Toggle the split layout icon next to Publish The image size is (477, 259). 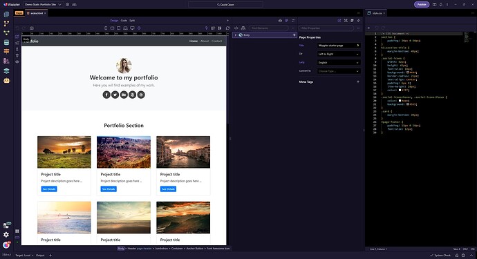click(x=434, y=5)
